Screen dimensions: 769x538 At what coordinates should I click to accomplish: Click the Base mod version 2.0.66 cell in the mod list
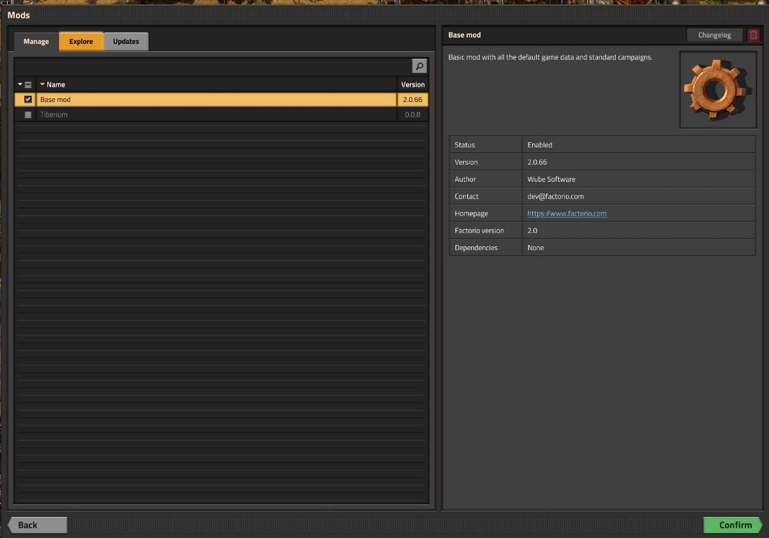(x=412, y=100)
